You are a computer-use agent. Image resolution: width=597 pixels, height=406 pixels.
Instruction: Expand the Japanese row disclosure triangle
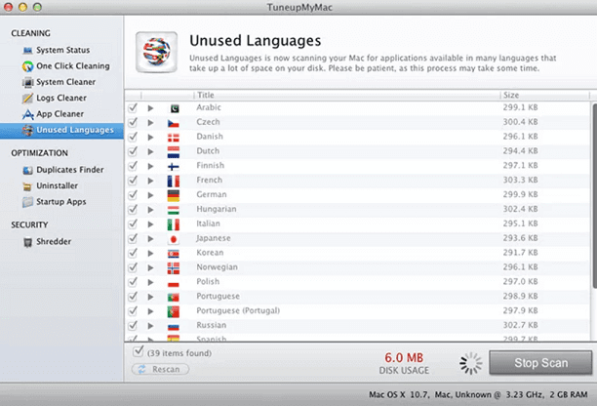pos(151,239)
